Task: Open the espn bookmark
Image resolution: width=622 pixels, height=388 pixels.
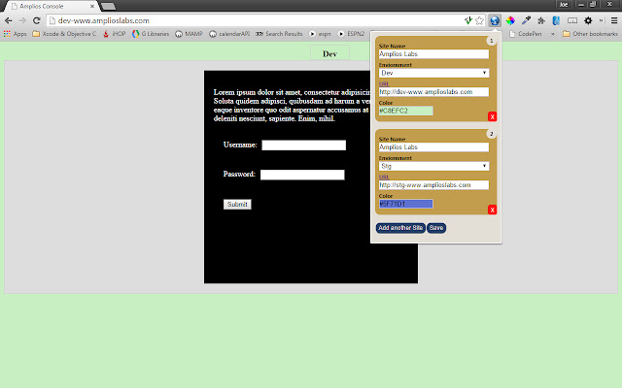Action: [320, 34]
